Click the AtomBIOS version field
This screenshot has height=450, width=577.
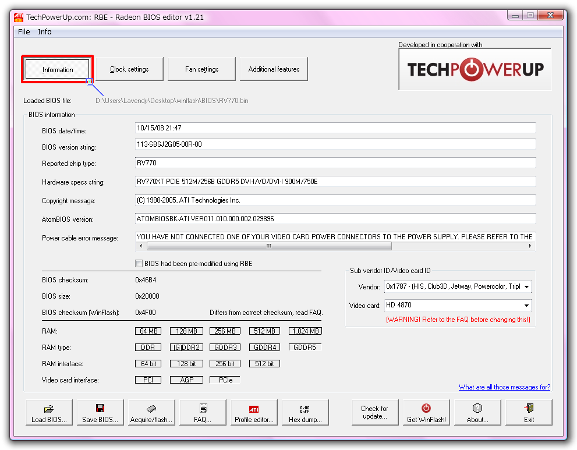[x=335, y=218]
